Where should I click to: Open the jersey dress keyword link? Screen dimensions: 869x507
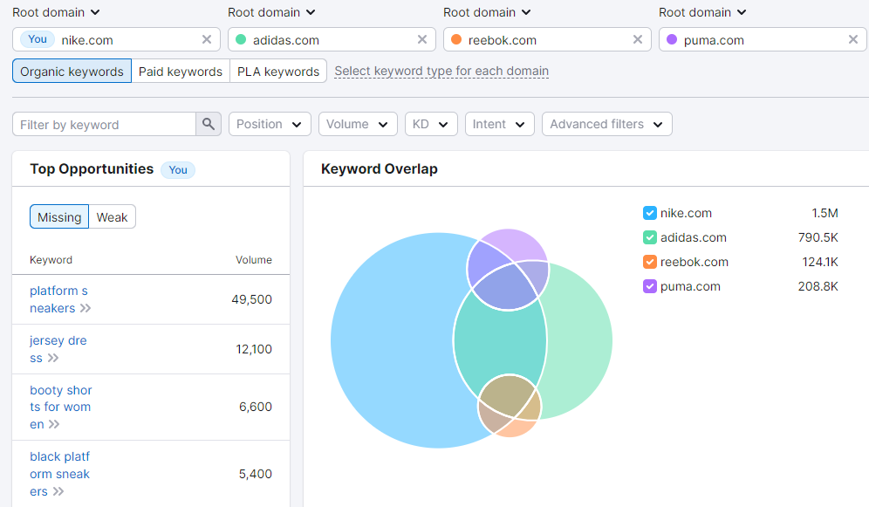tap(58, 349)
